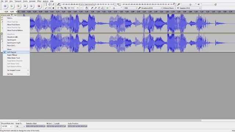The image size is (235, 132).
Task: Click the Stop transport button
Action: pos(18,6)
